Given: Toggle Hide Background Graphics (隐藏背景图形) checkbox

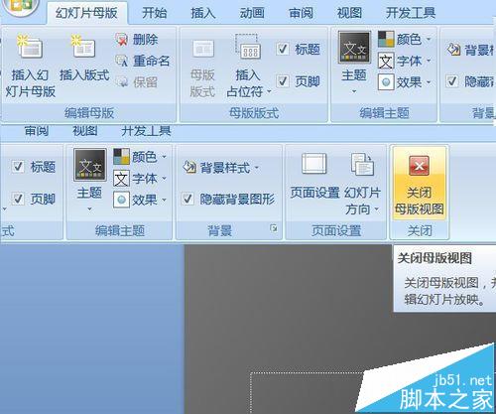Looking at the screenshot, I should pyautogui.click(x=187, y=199).
